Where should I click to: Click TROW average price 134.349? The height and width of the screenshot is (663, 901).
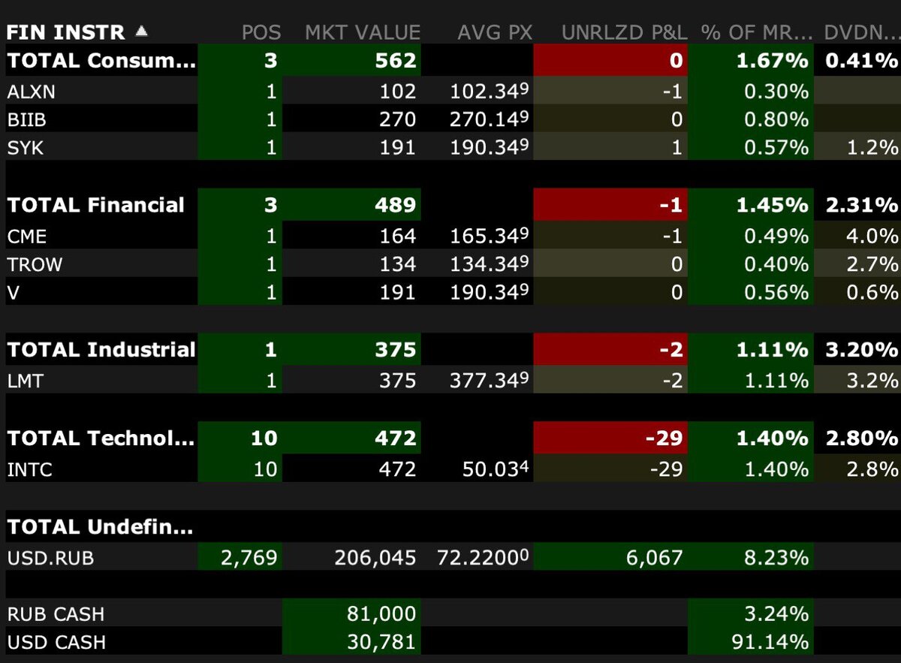[490, 264]
